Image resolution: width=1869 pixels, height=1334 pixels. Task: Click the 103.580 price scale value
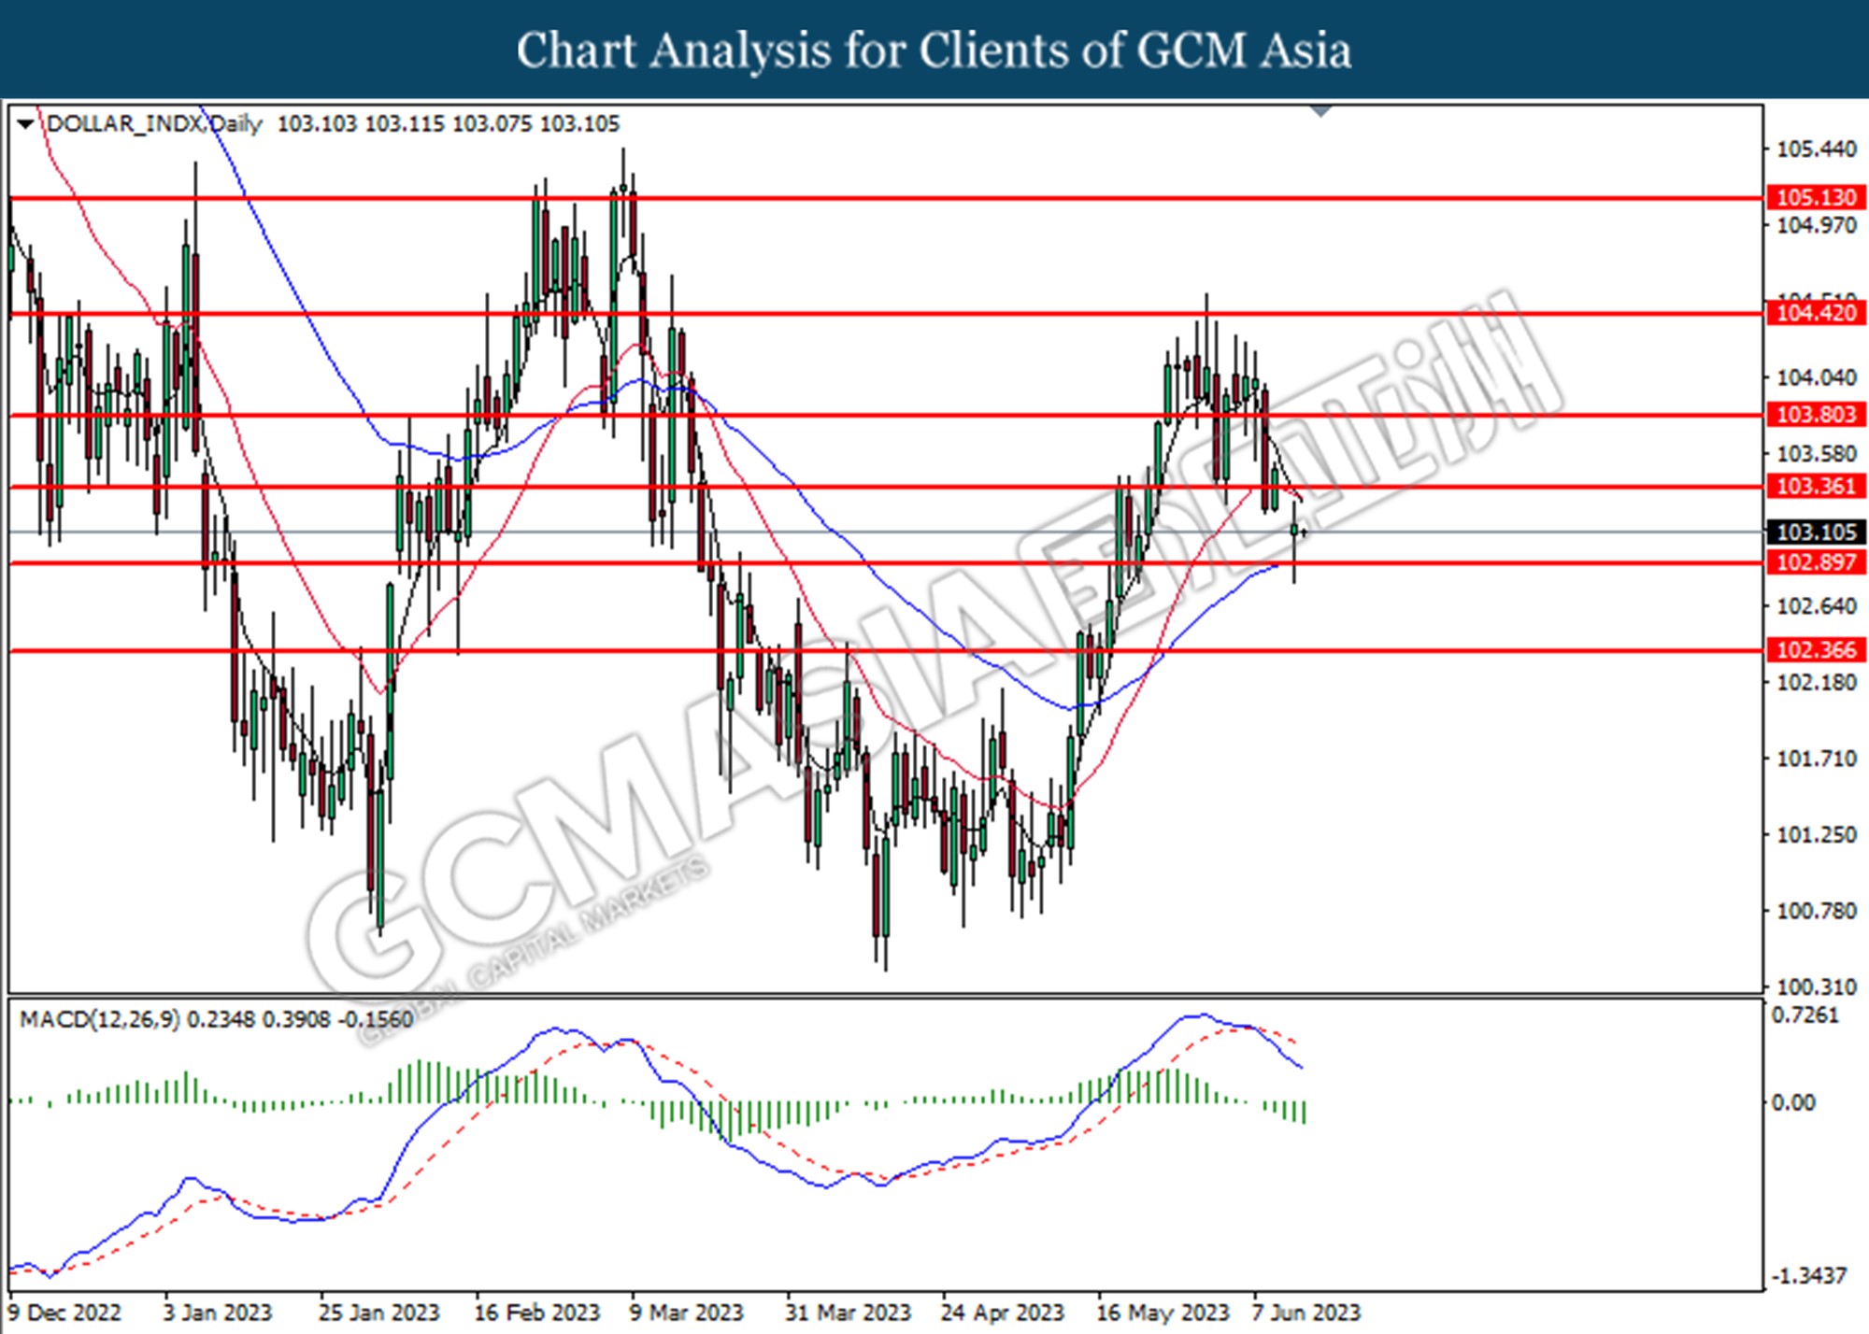coord(1816,454)
